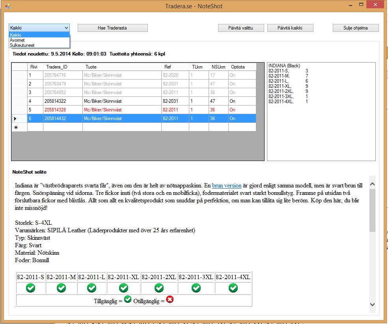The width and height of the screenshot is (388, 324).
Task: Click the TLkm column header
Action: pos(199,67)
